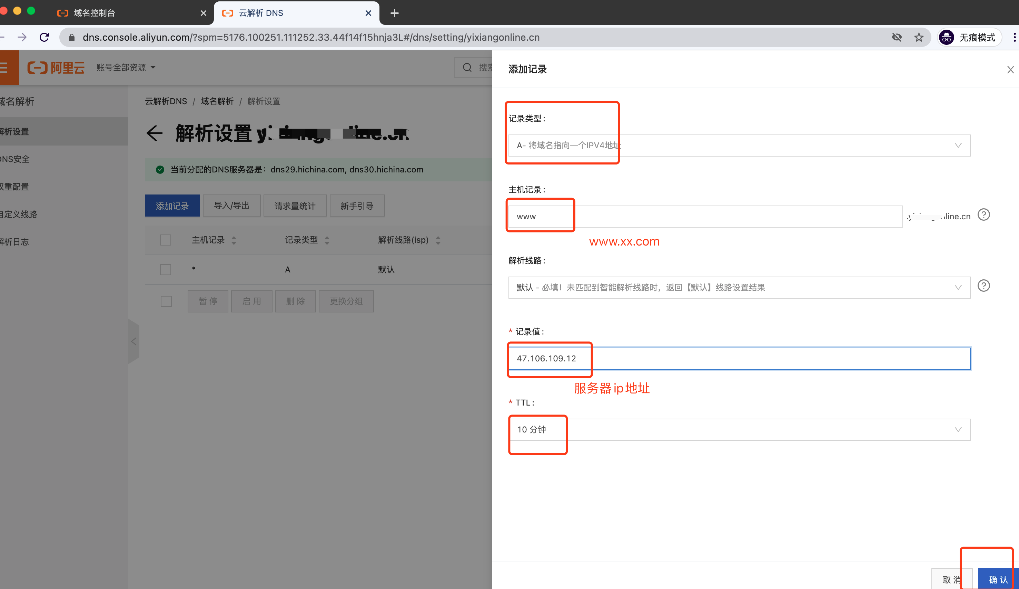Bookmark this page with the star icon

pyautogui.click(x=919, y=37)
